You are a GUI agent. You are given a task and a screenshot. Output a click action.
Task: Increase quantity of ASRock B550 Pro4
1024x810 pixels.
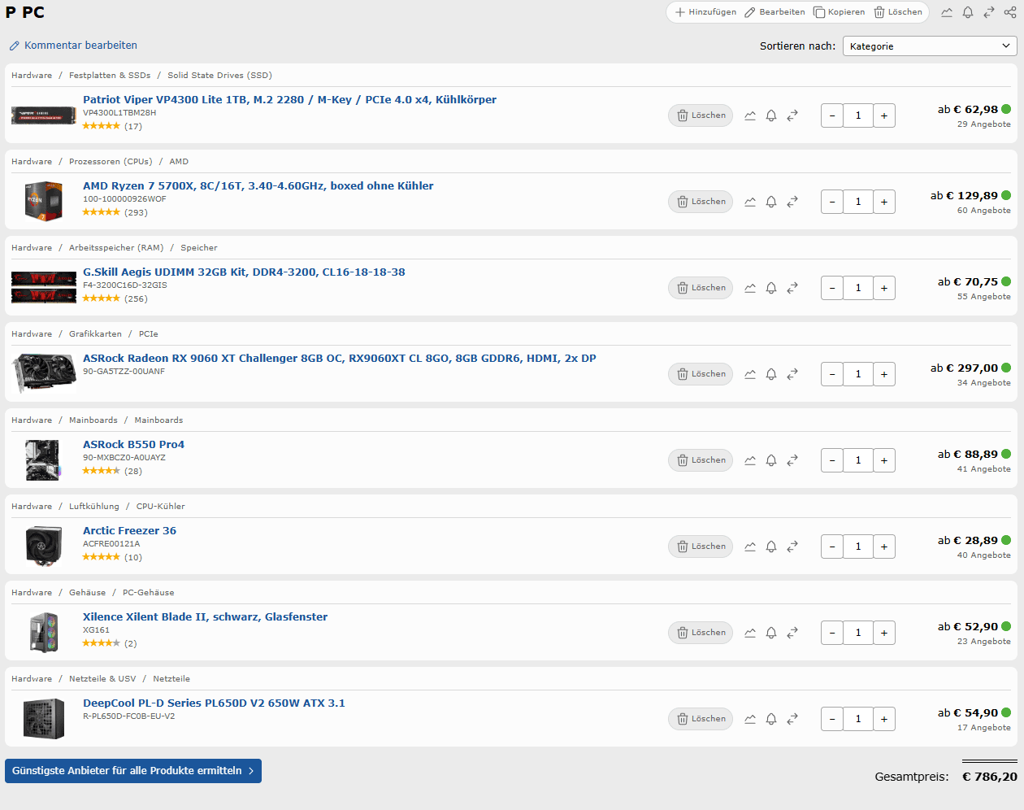(x=884, y=460)
